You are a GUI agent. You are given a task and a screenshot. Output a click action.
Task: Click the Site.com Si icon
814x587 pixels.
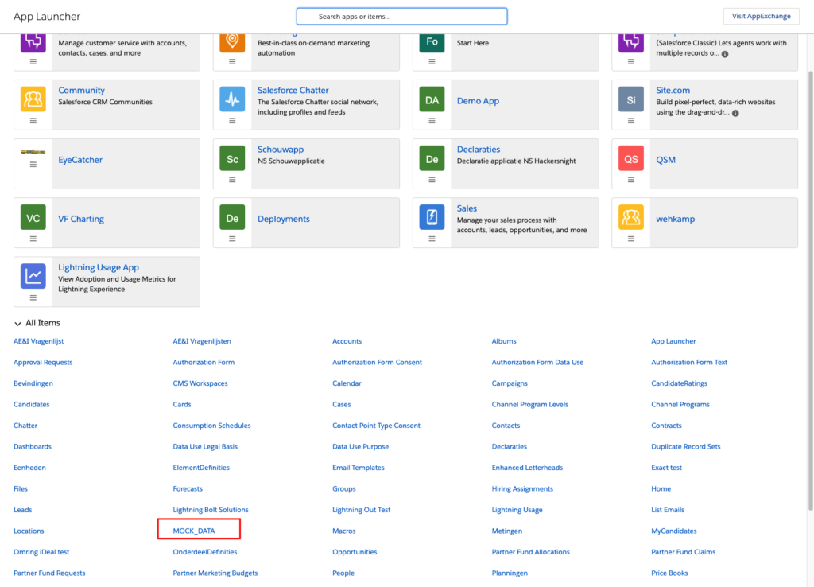pyautogui.click(x=630, y=99)
